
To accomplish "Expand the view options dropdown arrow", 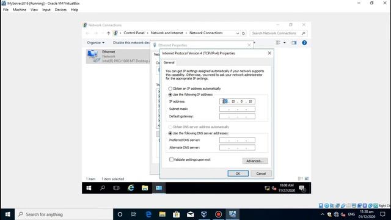I will pos(285,43).
